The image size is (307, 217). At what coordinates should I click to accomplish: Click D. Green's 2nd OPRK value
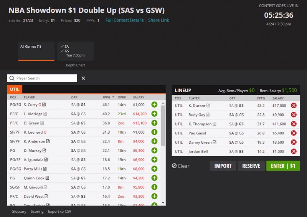(121, 123)
